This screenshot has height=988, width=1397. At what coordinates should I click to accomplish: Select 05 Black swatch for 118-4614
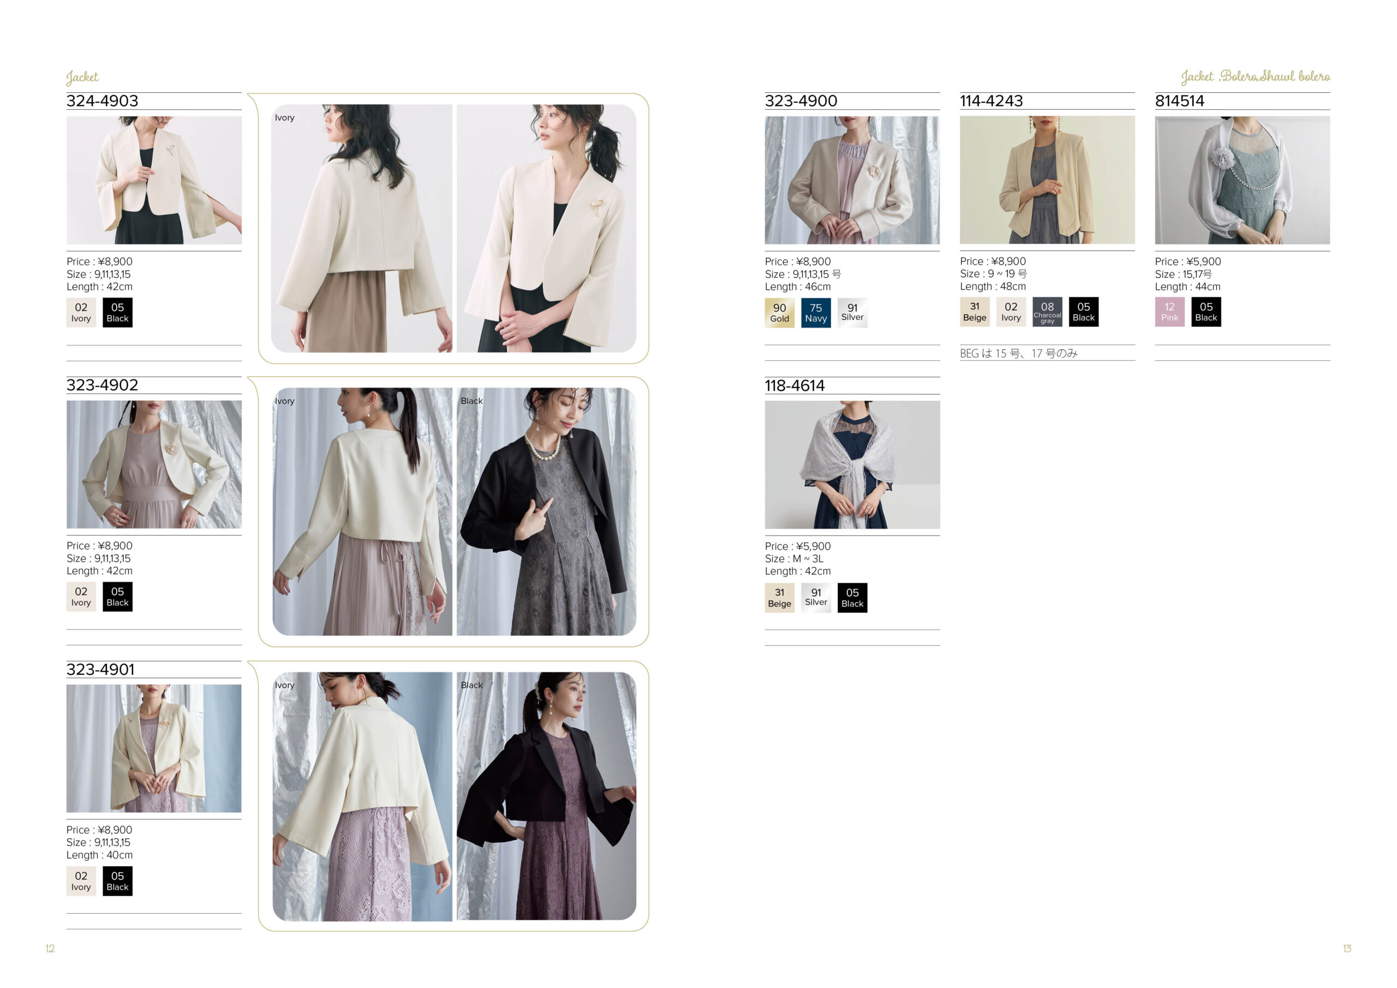coord(852,598)
